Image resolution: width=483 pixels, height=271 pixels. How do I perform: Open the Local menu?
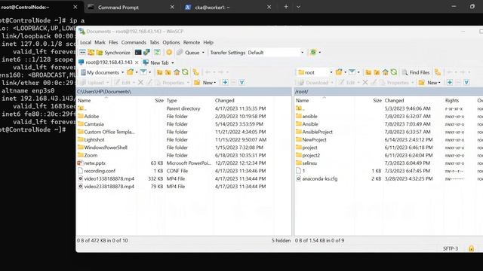click(85, 42)
